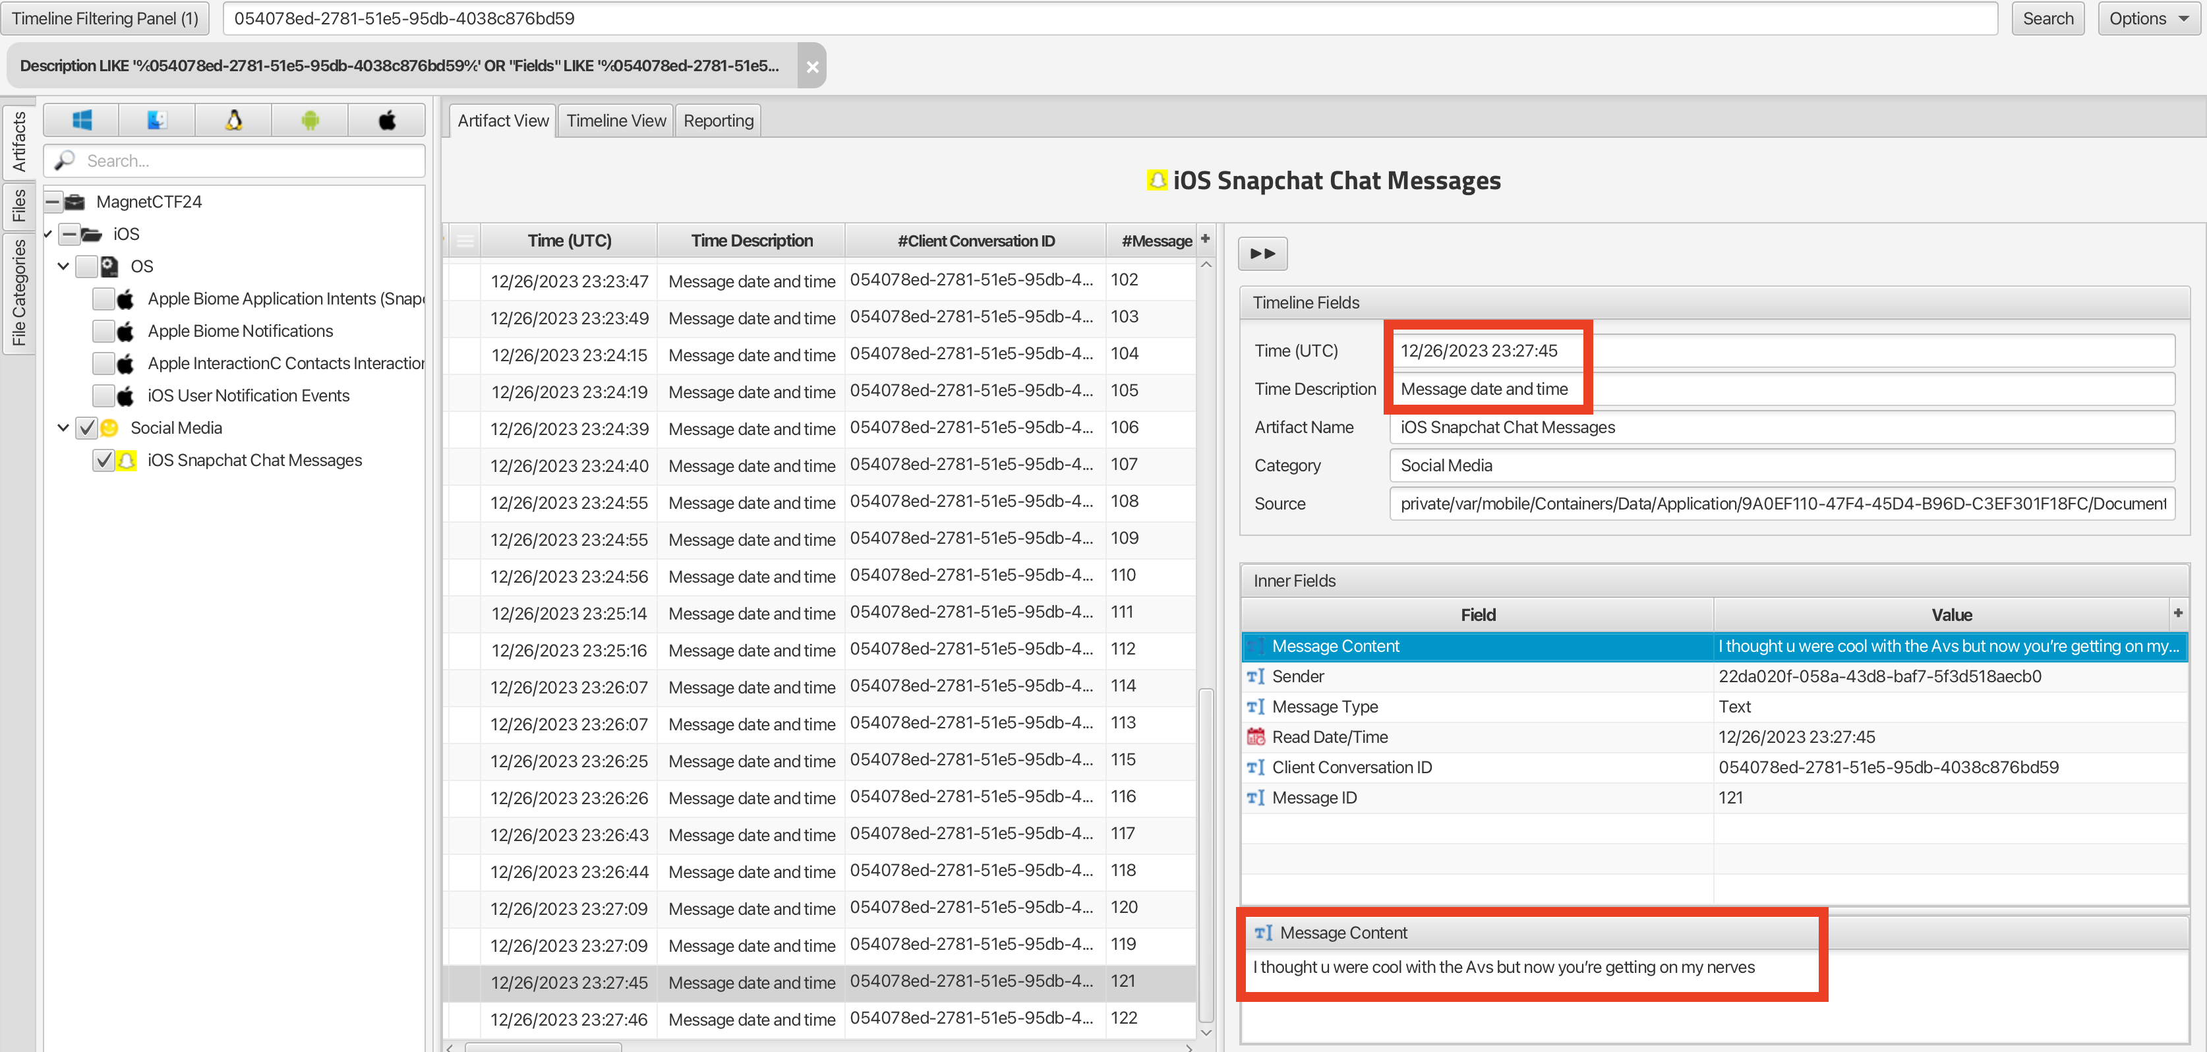This screenshot has width=2207, height=1052.
Task: Click the Source path field
Action: pos(1782,504)
